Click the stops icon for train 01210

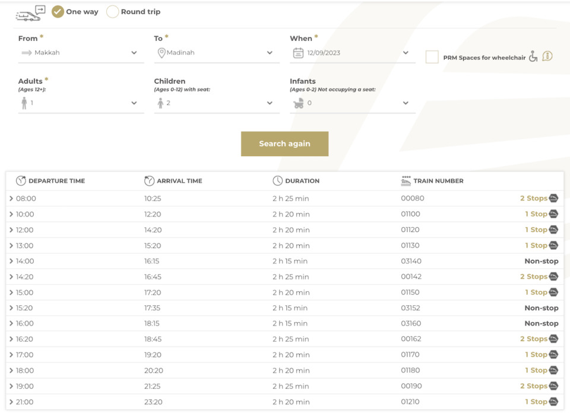(x=553, y=402)
